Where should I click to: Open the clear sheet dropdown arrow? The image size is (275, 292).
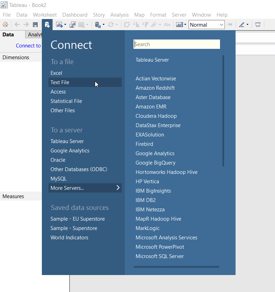88,24
